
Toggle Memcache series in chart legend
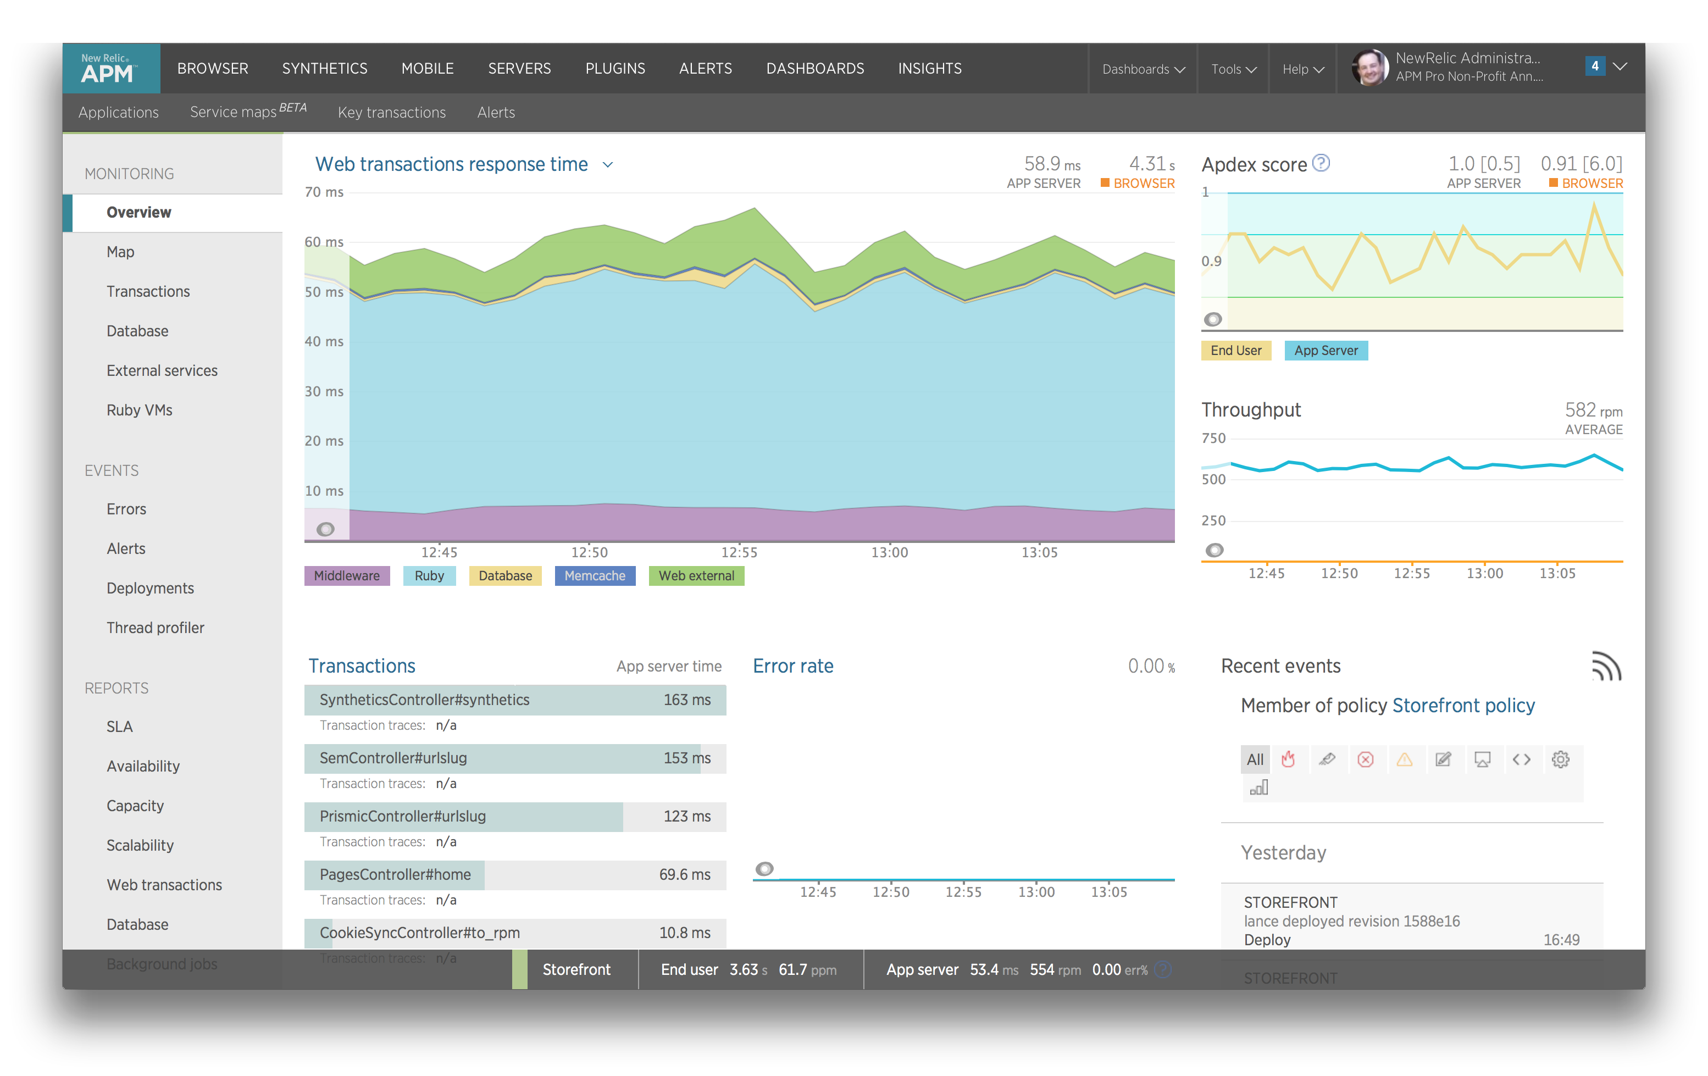(x=595, y=575)
